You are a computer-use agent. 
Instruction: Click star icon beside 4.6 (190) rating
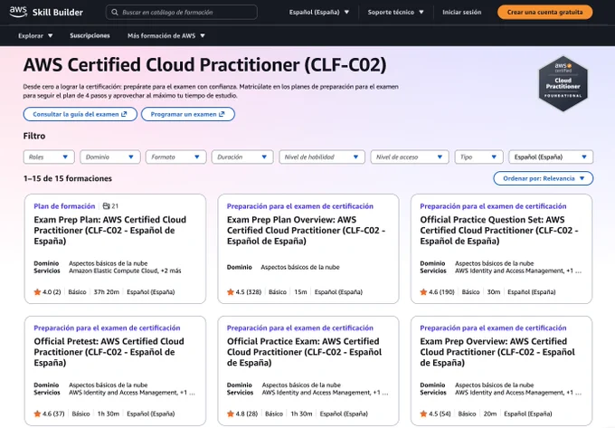coord(423,292)
